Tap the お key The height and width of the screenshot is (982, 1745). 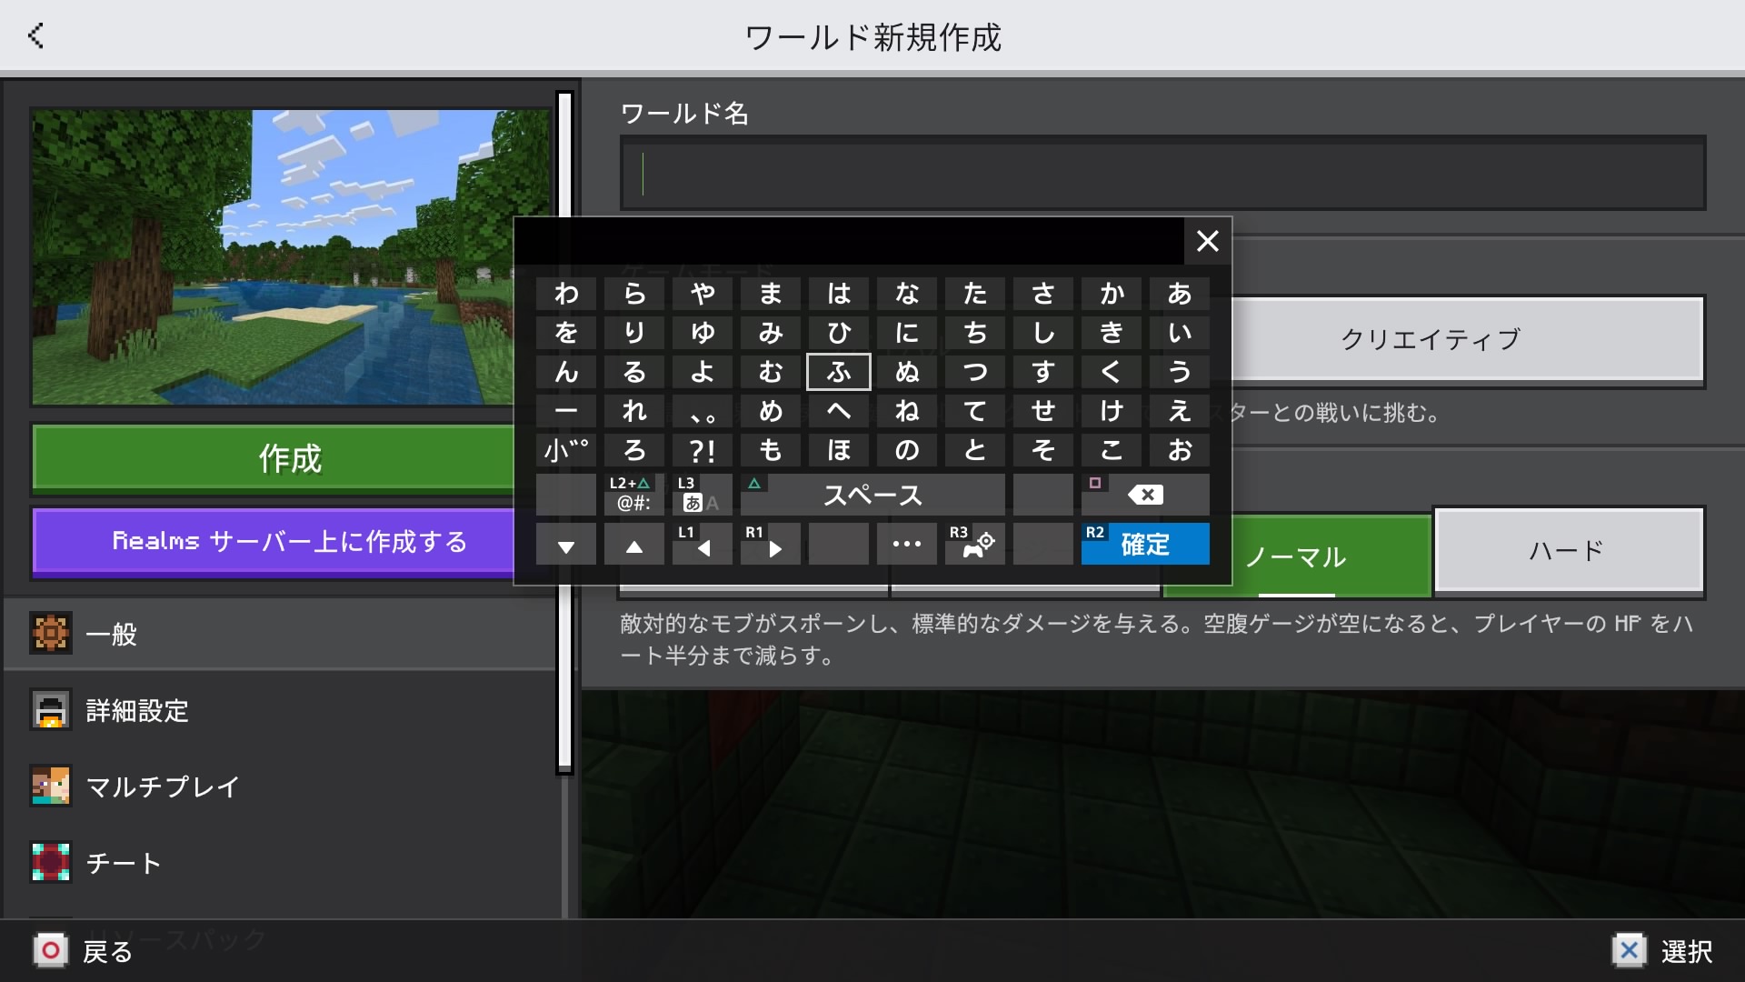[1180, 450]
